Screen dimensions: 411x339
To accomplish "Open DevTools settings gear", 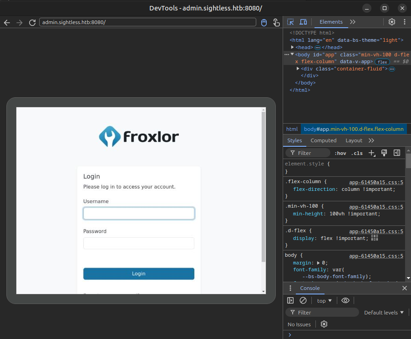I will 392,22.
